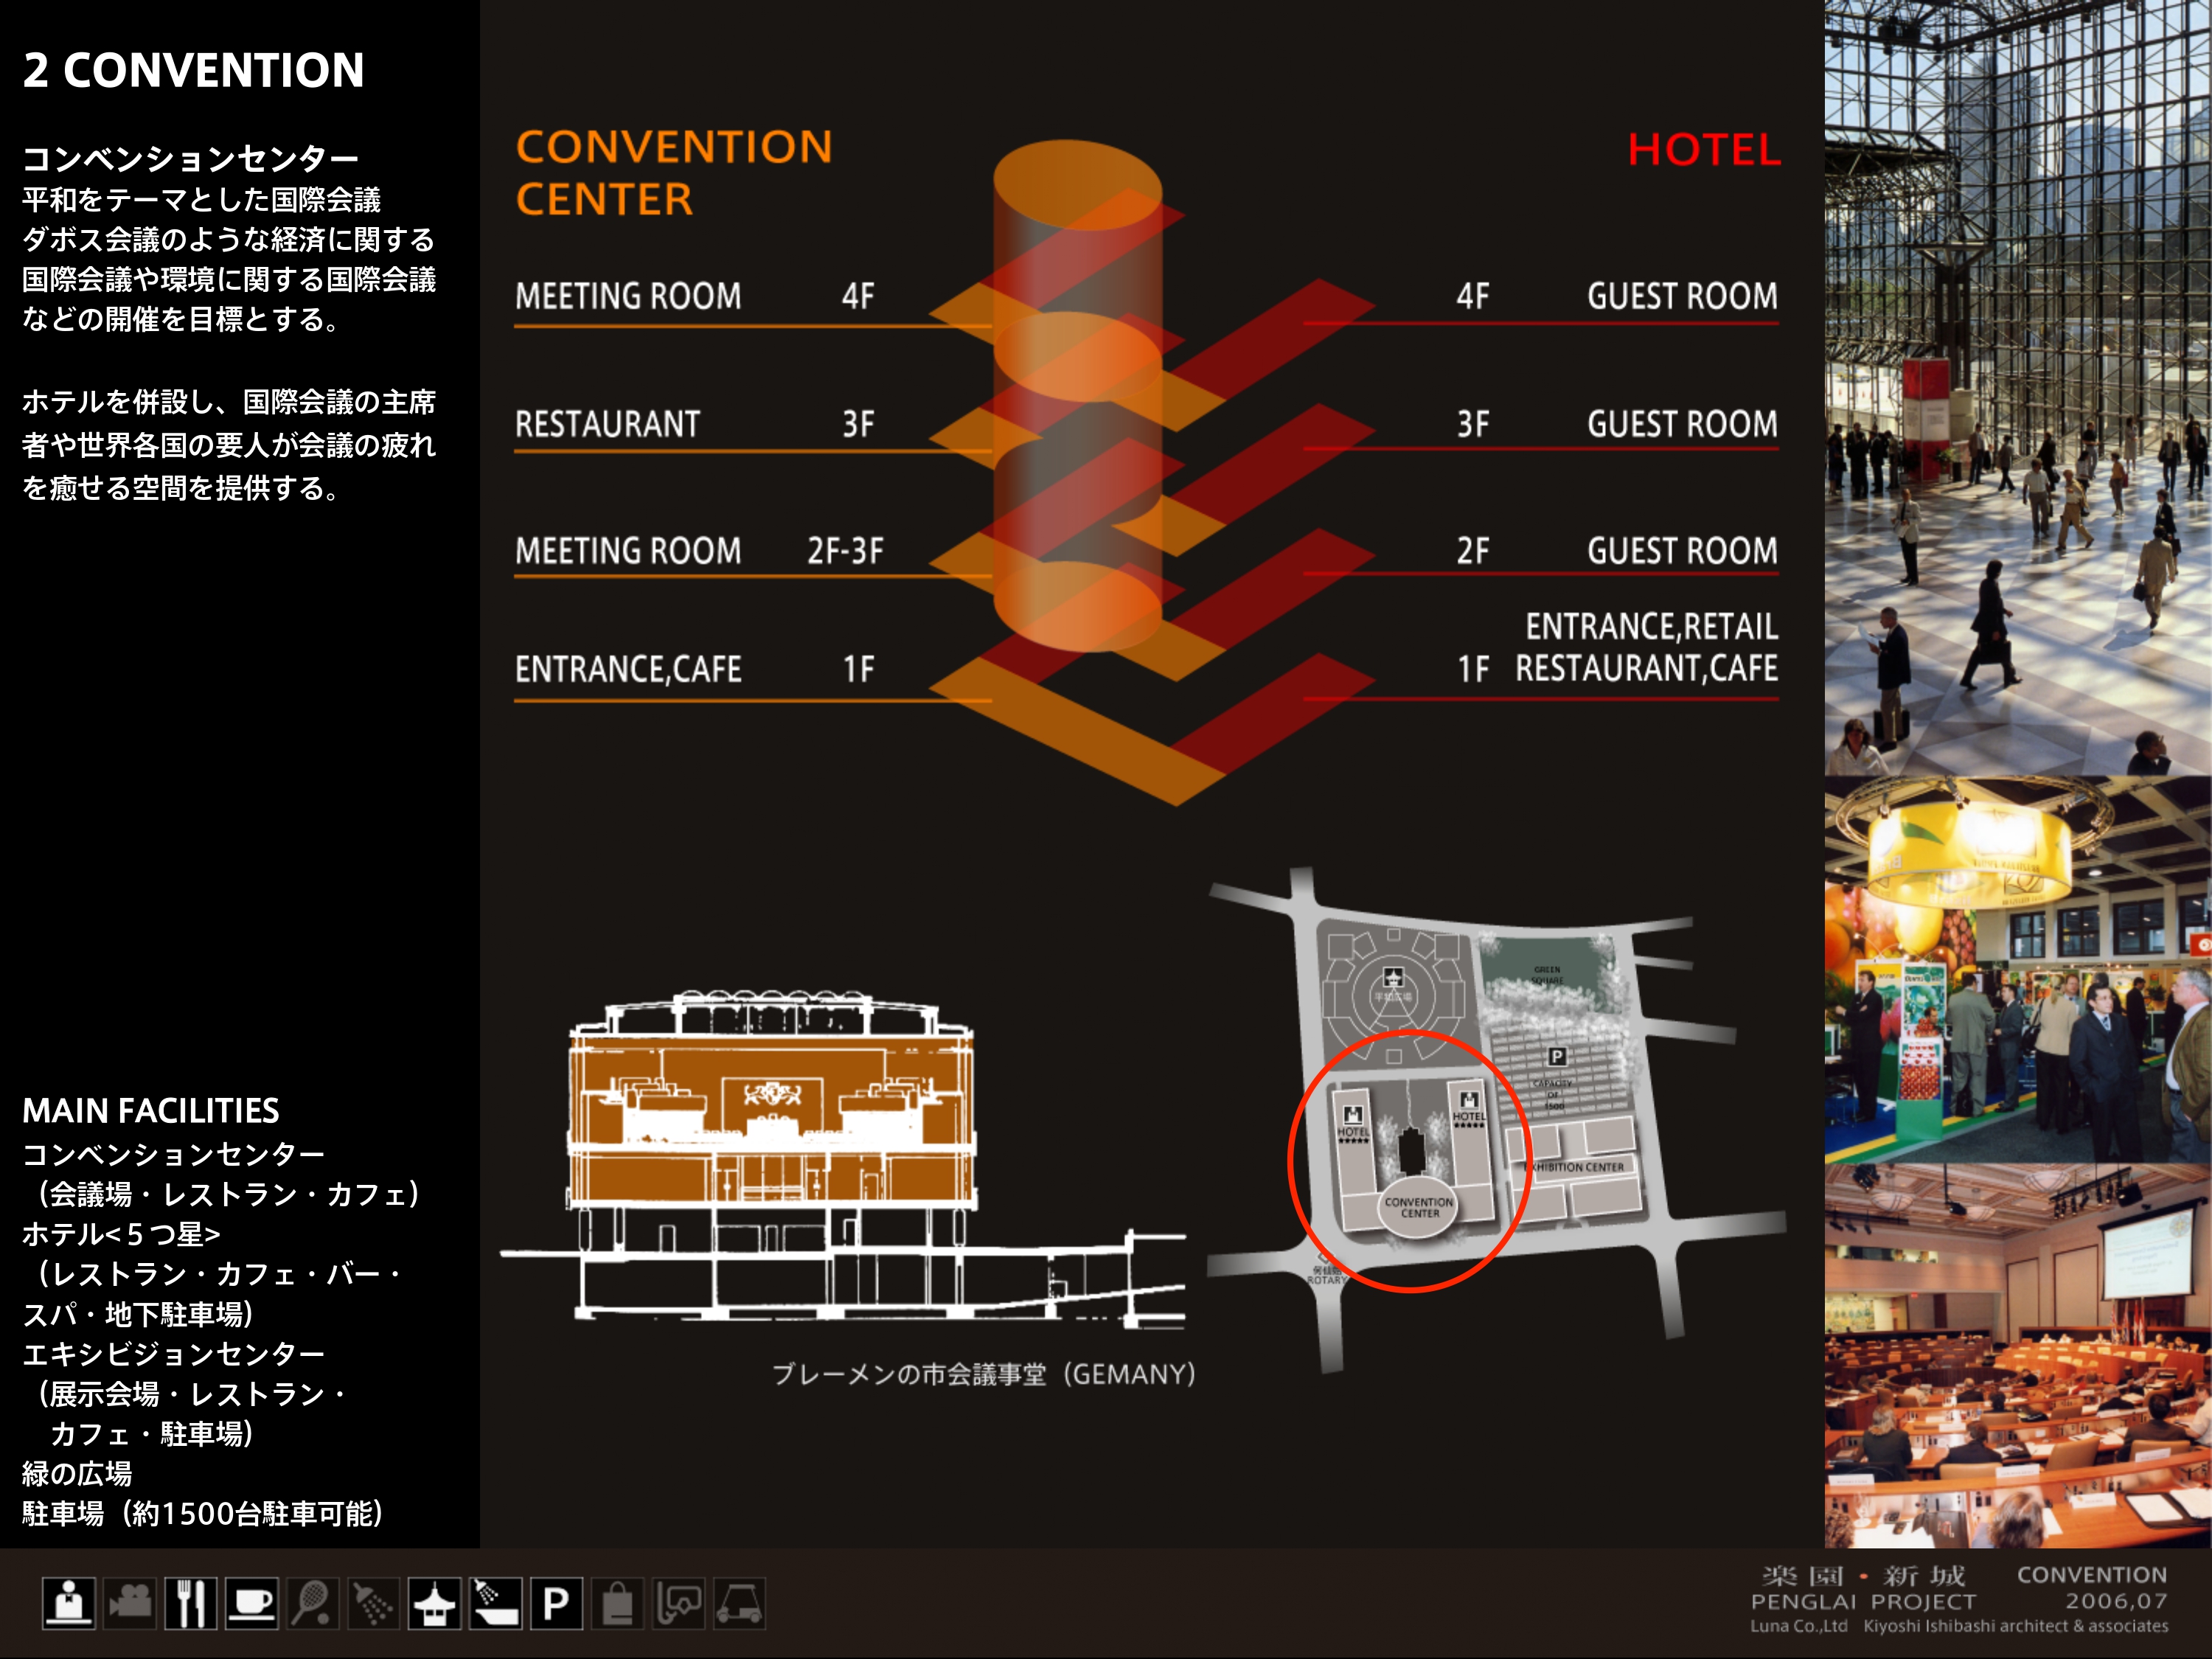
Task: Click the MEETING ROOM 2F-3F label
Action: coord(700,551)
